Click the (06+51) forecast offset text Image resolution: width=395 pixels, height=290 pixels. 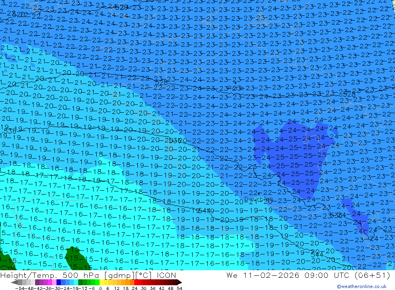click(x=372, y=275)
